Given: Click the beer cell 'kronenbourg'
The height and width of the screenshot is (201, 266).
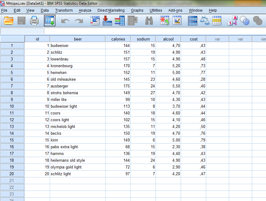Looking at the screenshot, I should [78, 66].
